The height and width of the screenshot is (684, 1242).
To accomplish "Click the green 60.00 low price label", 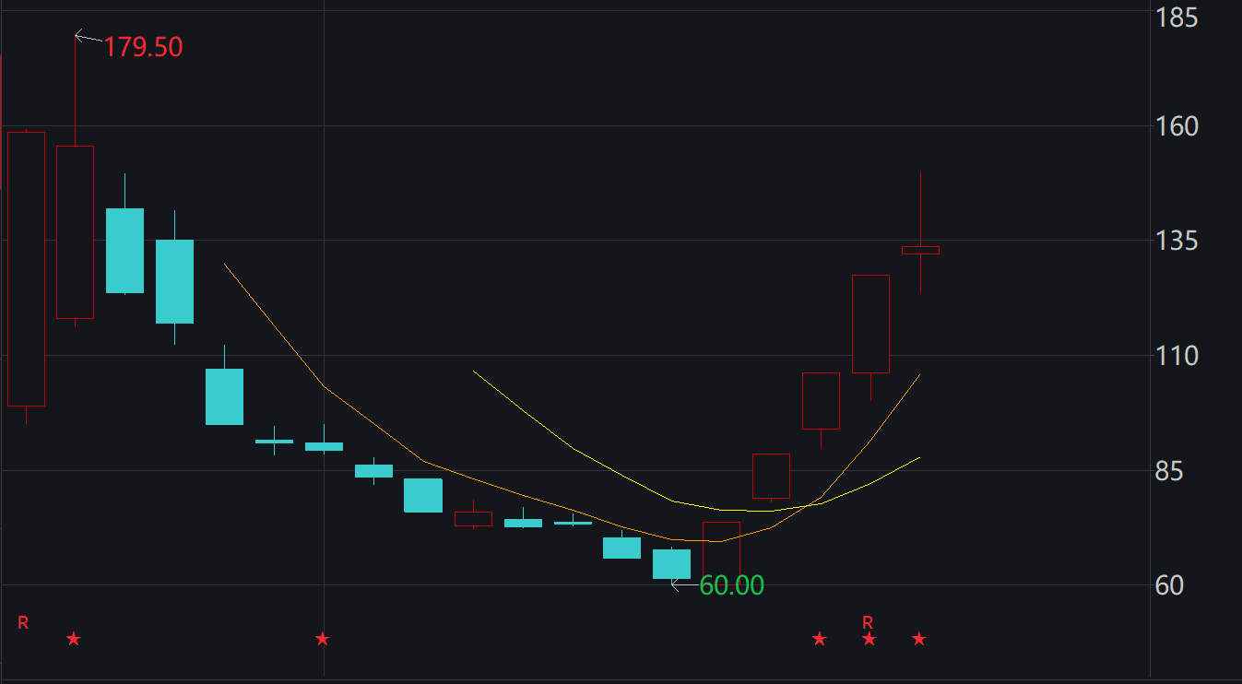I will coord(732,585).
